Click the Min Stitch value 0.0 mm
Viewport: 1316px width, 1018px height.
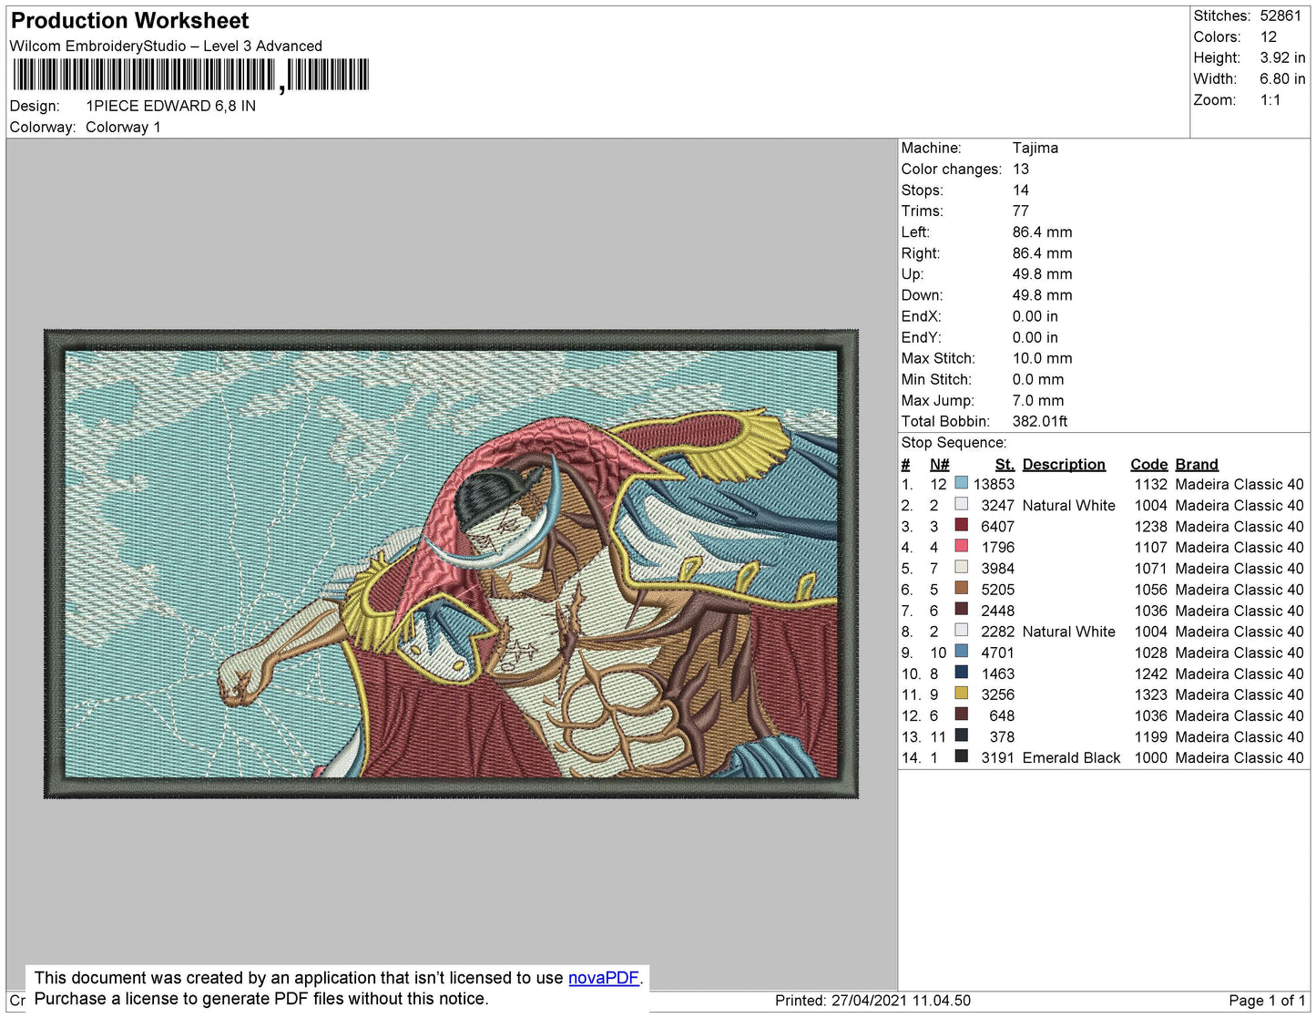pos(1038,379)
